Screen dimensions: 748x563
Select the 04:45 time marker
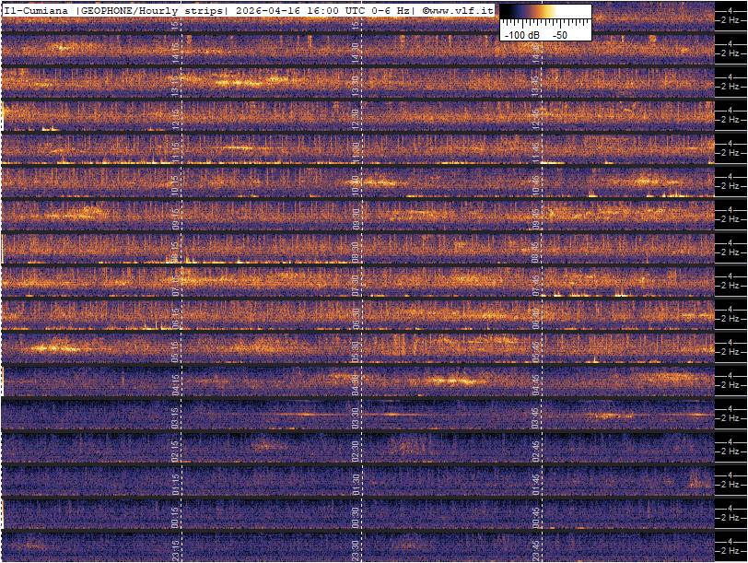536,383
